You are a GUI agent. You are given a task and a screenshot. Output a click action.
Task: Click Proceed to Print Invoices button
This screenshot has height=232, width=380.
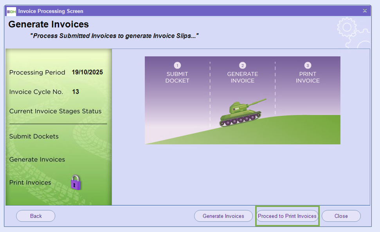(x=287, y=216)
